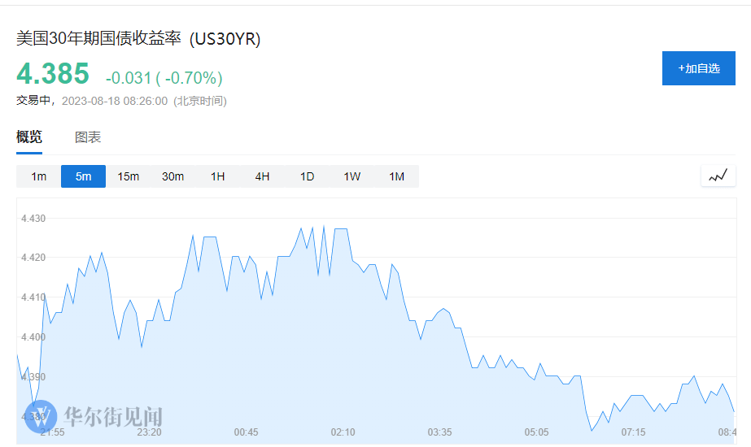The width and height of the screenshot is (751, 447).
Task: Select the 1m time interval
Action: click(39, 176)
